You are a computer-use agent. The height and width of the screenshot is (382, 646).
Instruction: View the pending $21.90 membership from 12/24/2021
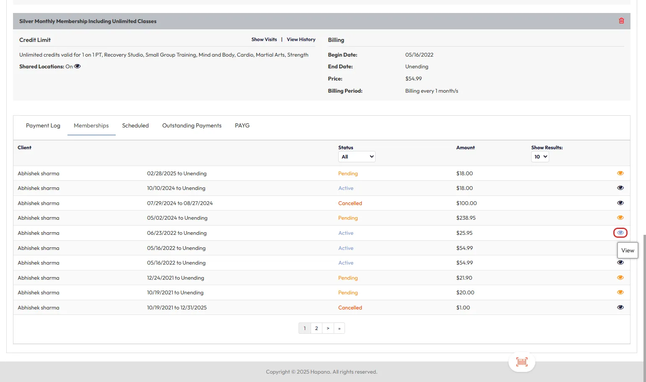(620, 278)
